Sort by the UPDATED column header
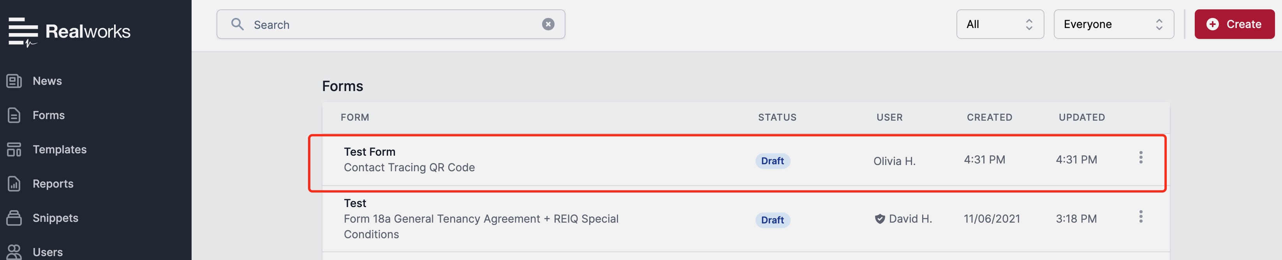This screenshot has width=1282, height=260. click(x=1081, y=117)
